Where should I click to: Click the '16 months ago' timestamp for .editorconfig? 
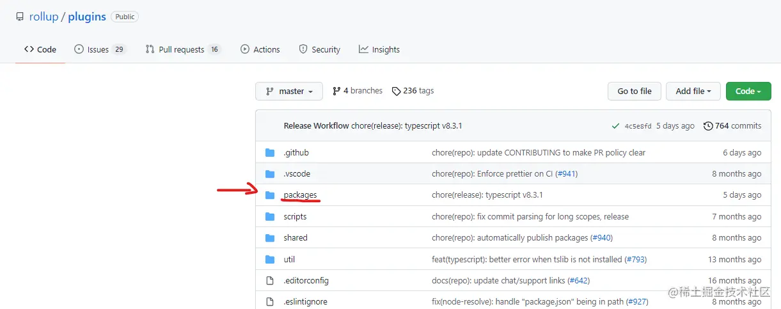pos(735,281)
